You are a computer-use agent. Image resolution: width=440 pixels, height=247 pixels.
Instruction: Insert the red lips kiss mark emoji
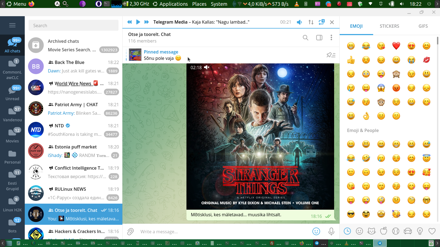427,60
